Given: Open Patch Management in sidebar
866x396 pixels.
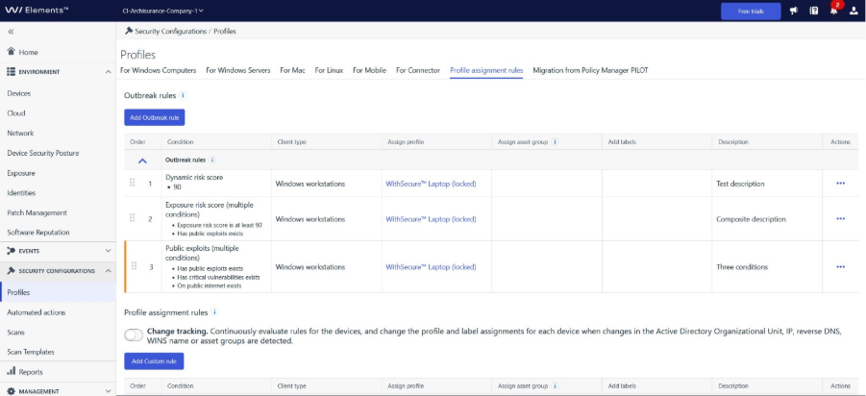Looking at the screenshot, I should point(37,212).
